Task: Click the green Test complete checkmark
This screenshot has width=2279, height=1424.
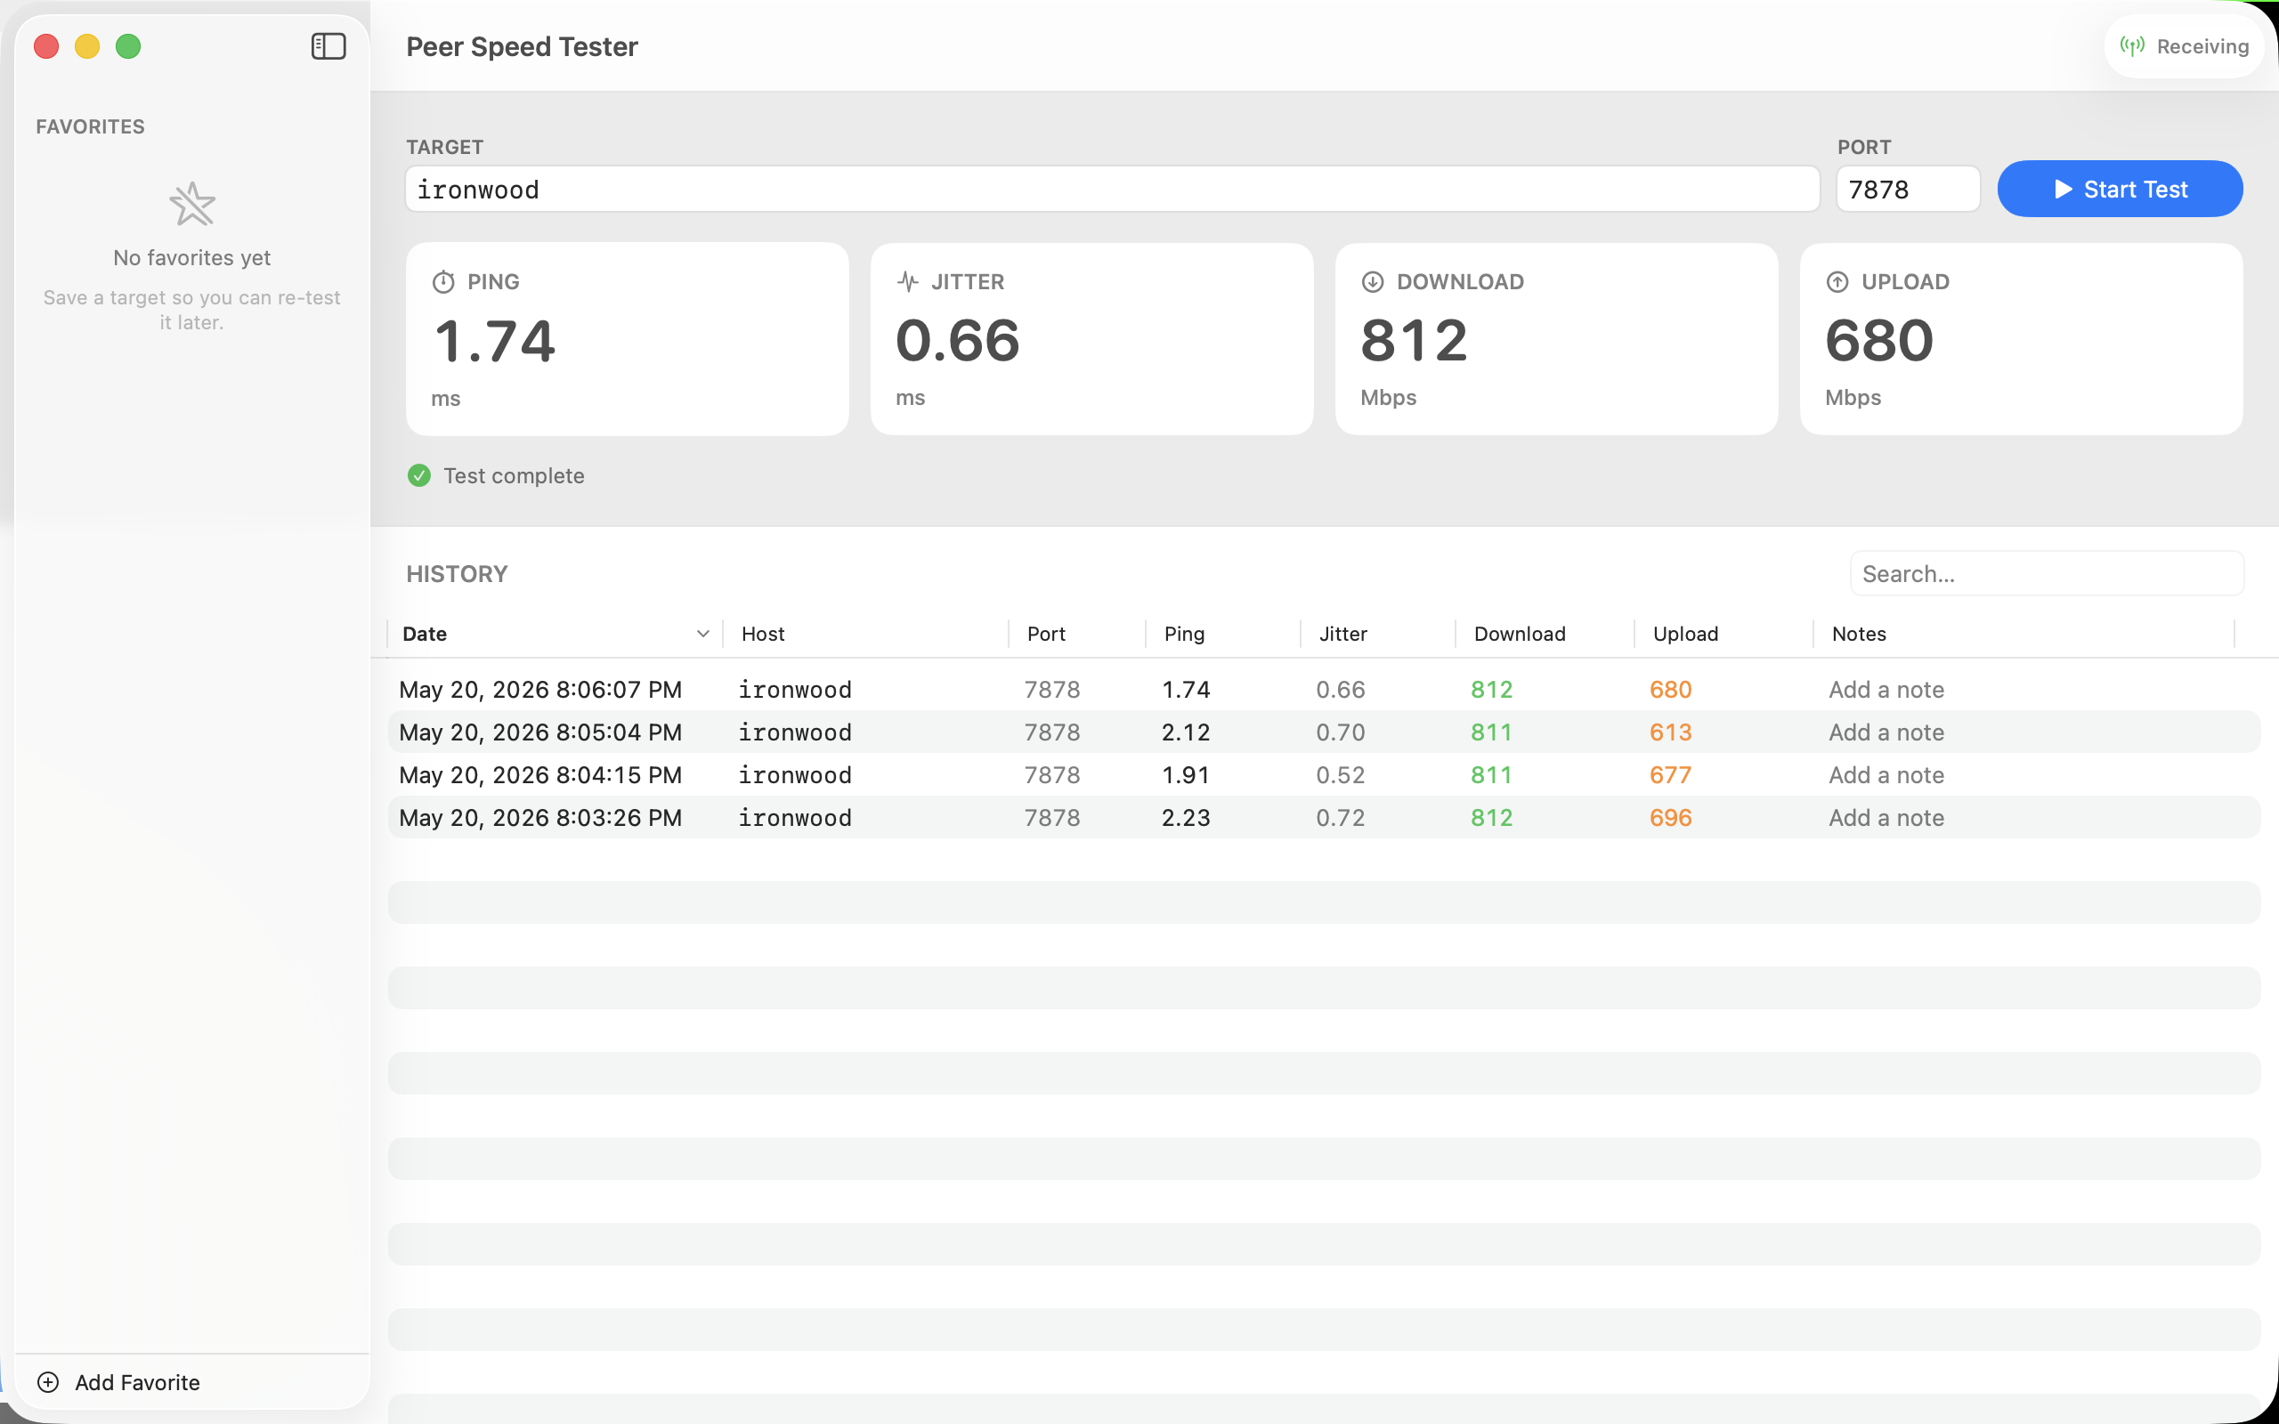Action: [419, 475]
